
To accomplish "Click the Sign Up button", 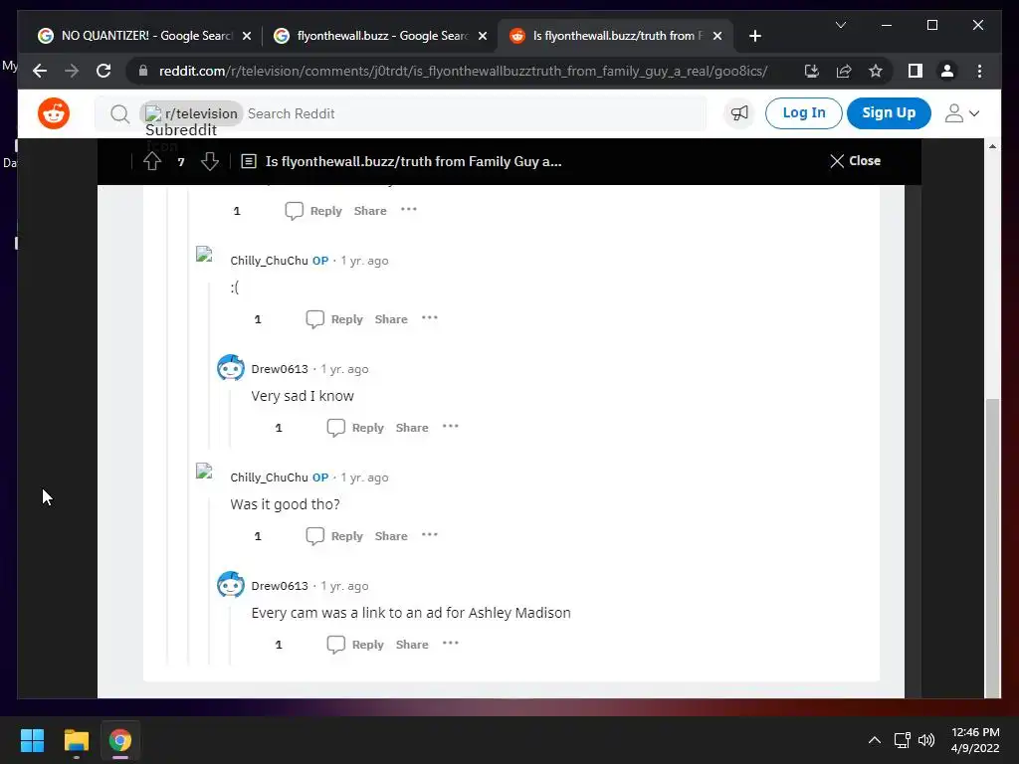I will point(889,113).
